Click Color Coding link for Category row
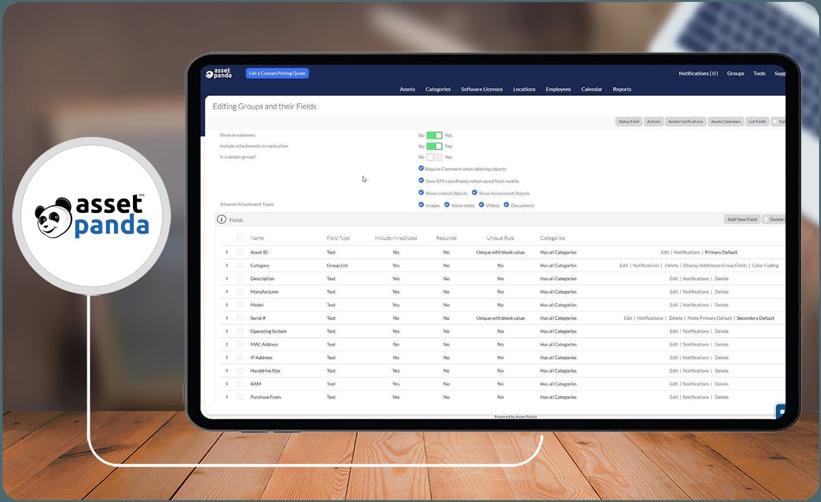 [765, 266]
